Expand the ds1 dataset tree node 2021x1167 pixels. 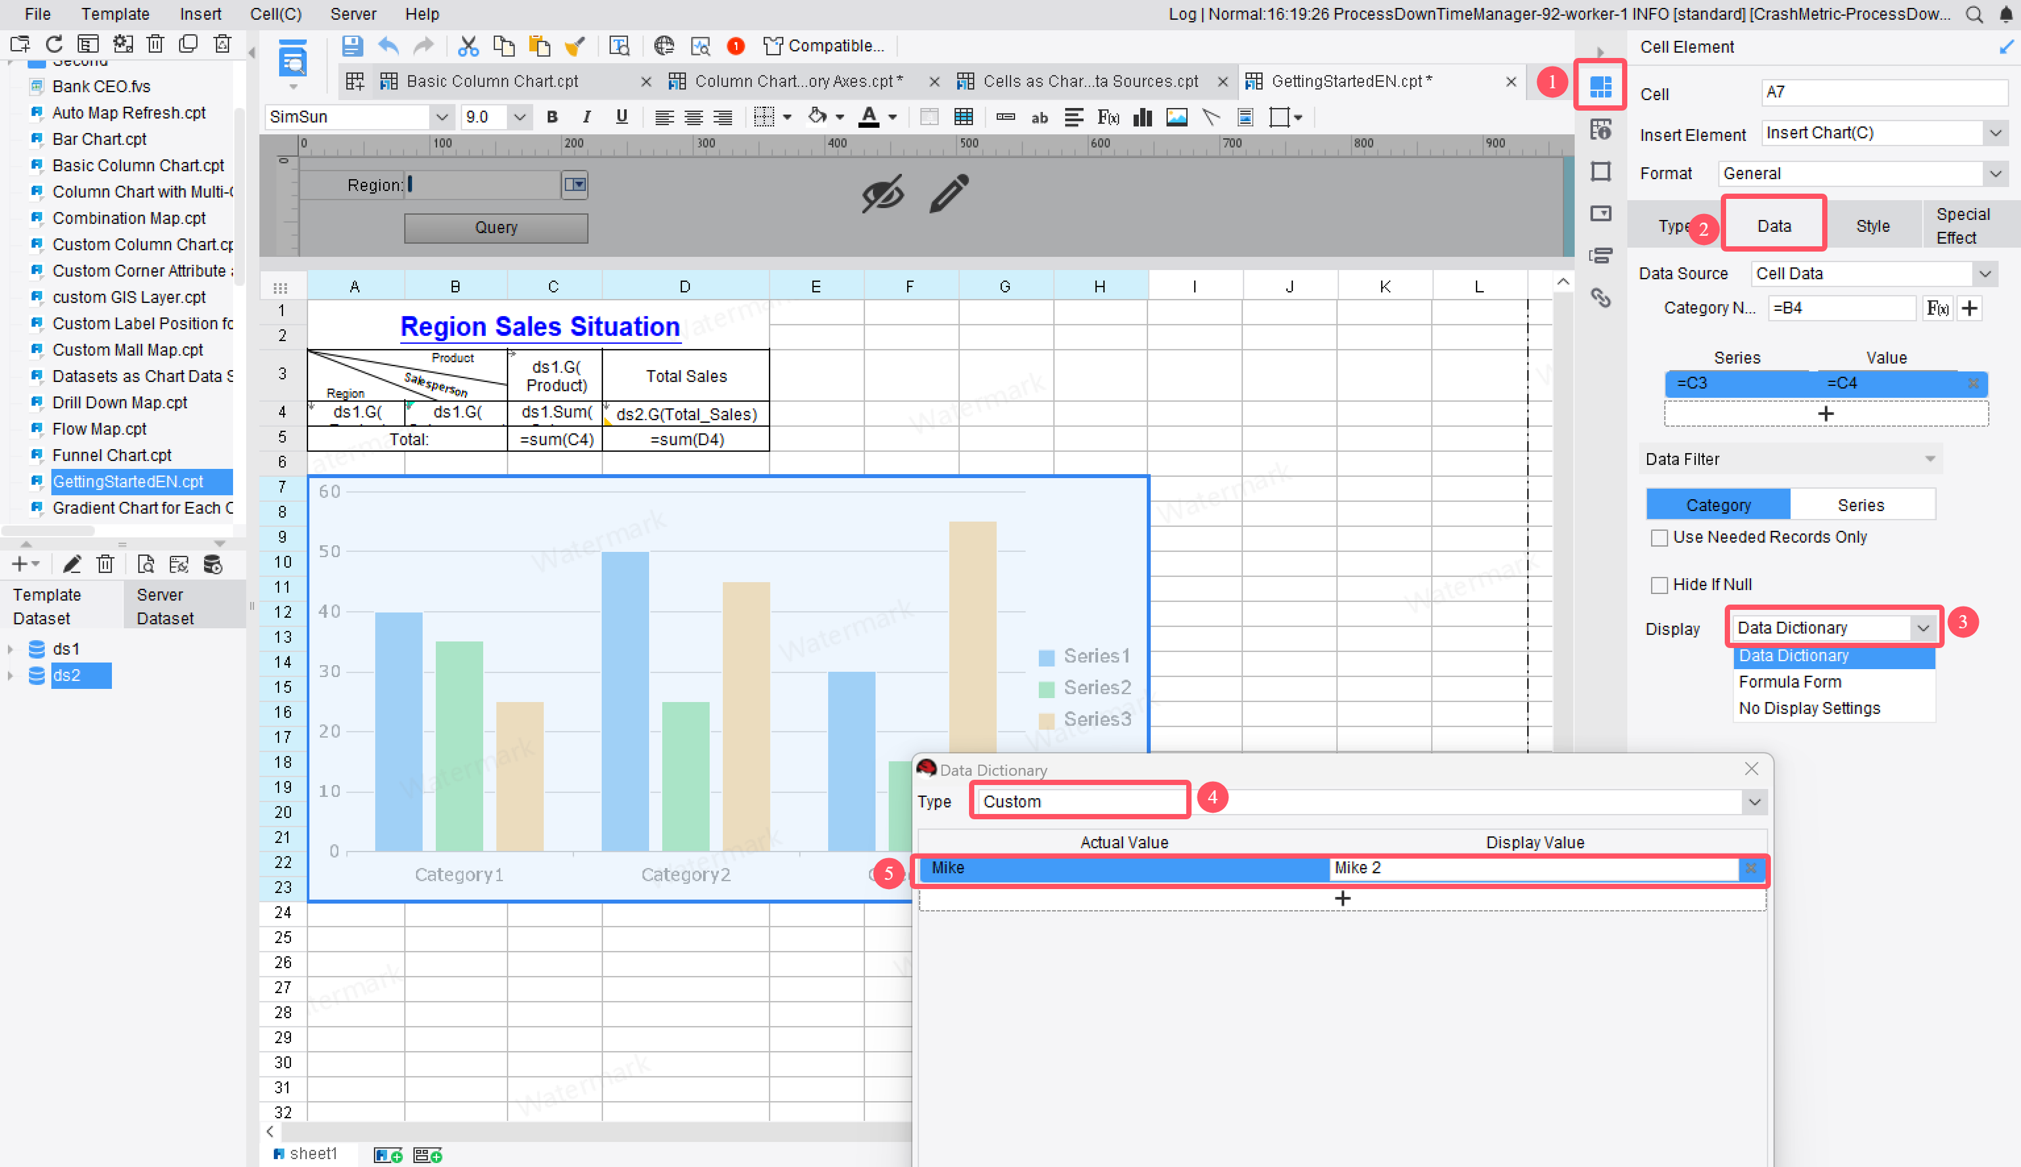point(11,649)
